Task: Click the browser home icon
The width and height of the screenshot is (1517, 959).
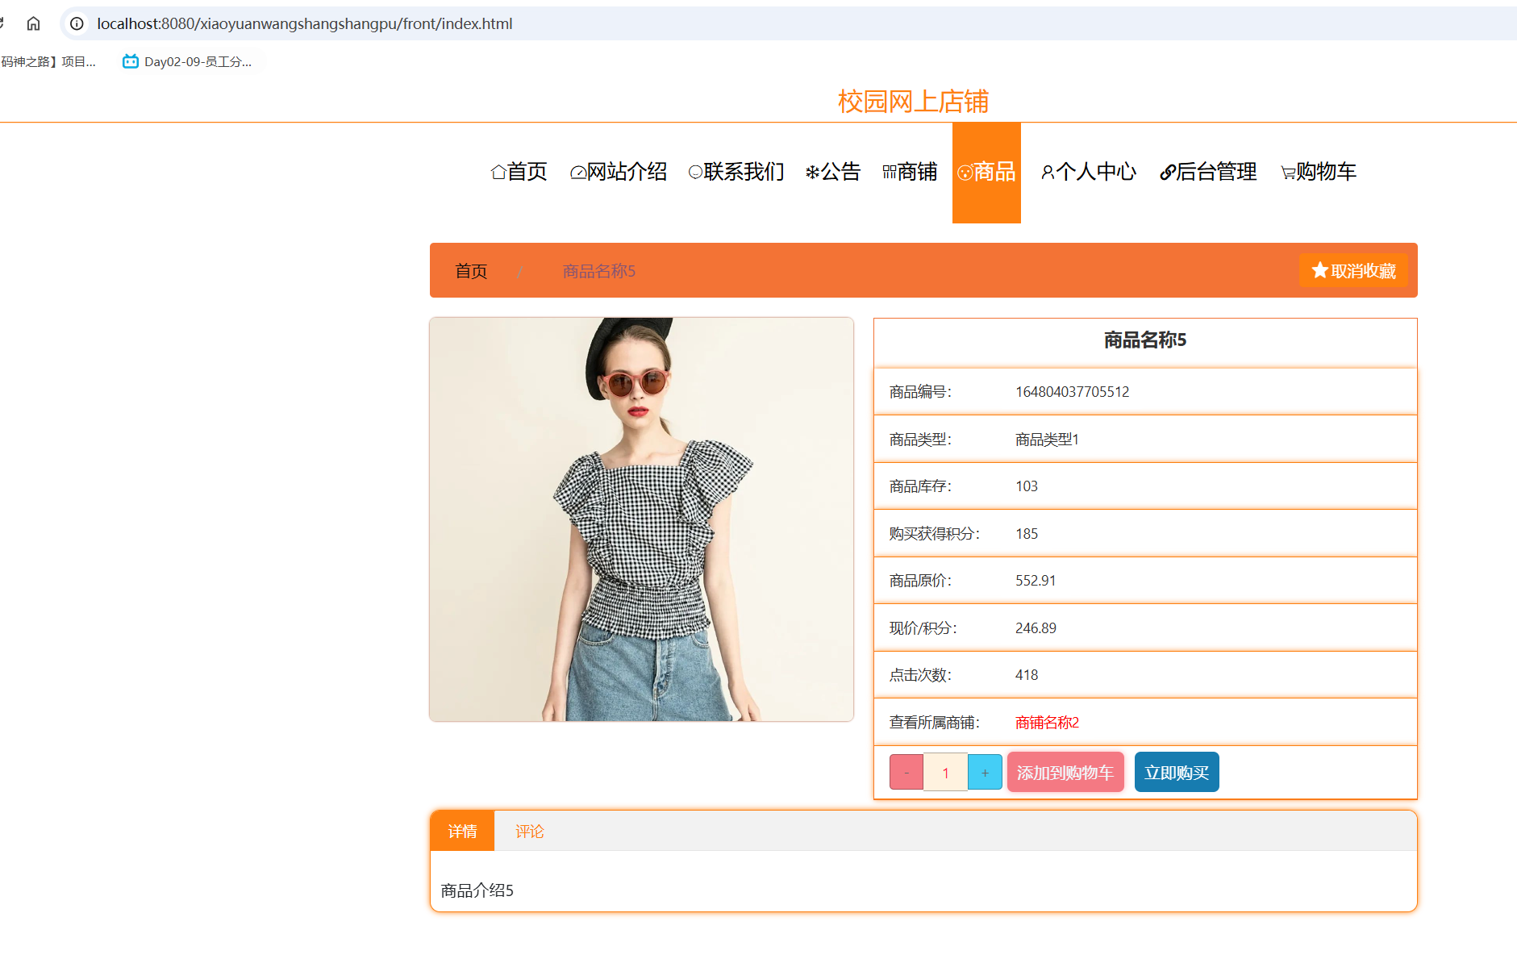Action: [x=33, y=23]
